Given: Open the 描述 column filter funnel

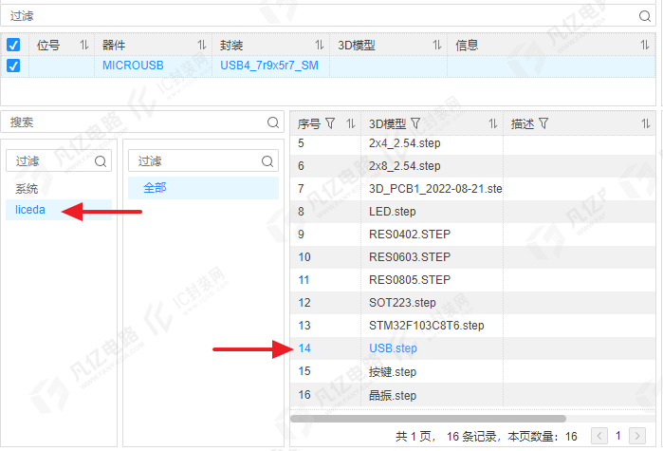Looking at the screenshot, I should coord(543,123).
